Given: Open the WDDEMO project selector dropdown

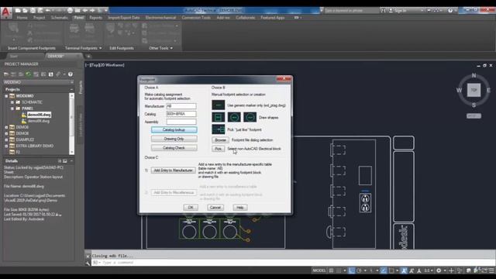Looking at the screenshot, I should coord(72,82).
